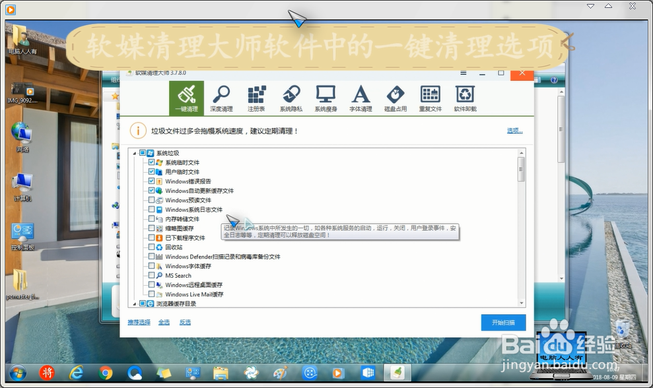Open the pcmaster folder on the desktop

22,284
